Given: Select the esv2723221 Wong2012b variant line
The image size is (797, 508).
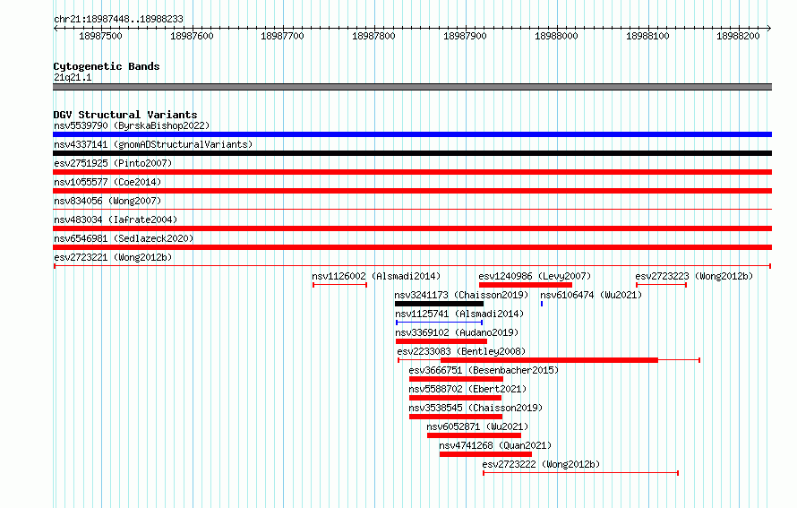Looking at the screenshot, I should click(x=412, y=266).
